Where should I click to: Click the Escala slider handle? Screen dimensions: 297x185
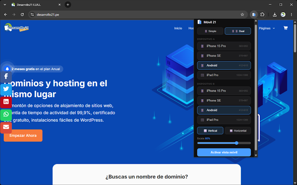(236, 143)
